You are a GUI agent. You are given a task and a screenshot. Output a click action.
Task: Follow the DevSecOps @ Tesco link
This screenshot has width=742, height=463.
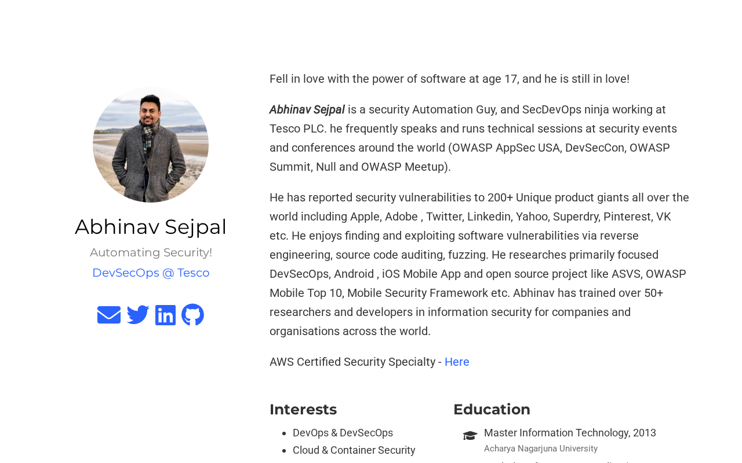pos(151,273)
